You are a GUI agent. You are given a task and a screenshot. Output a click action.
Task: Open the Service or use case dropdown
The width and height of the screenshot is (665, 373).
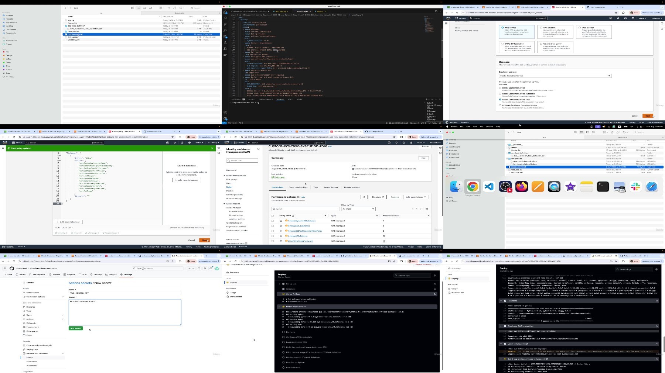555,76
